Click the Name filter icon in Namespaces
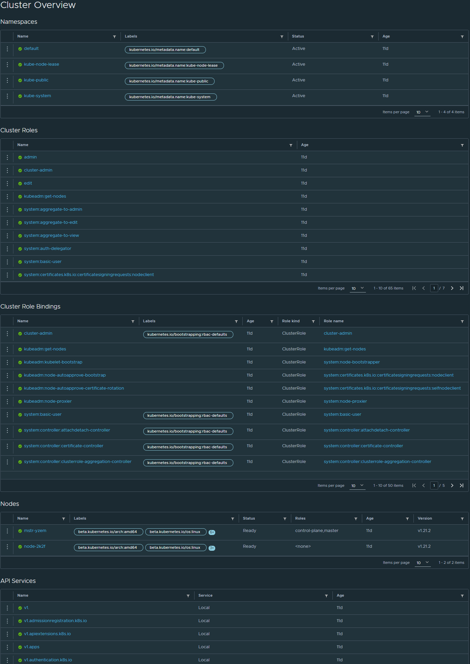The height and width of the screenshot is (664, 470). (x=114, y=37)
